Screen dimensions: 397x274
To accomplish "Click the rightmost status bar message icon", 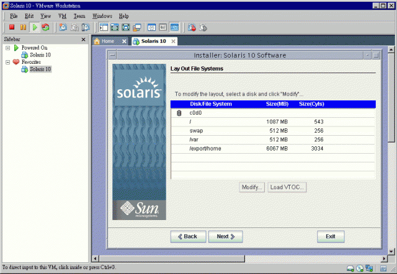I will 383,268.
